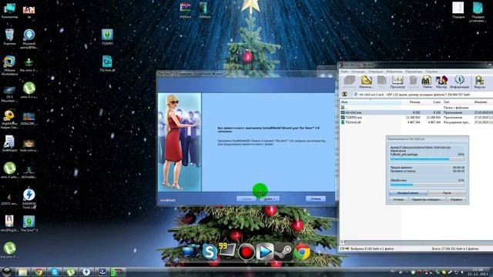Click the red record button in dock
Screen dimensions: 493x277
click(246, 252)
